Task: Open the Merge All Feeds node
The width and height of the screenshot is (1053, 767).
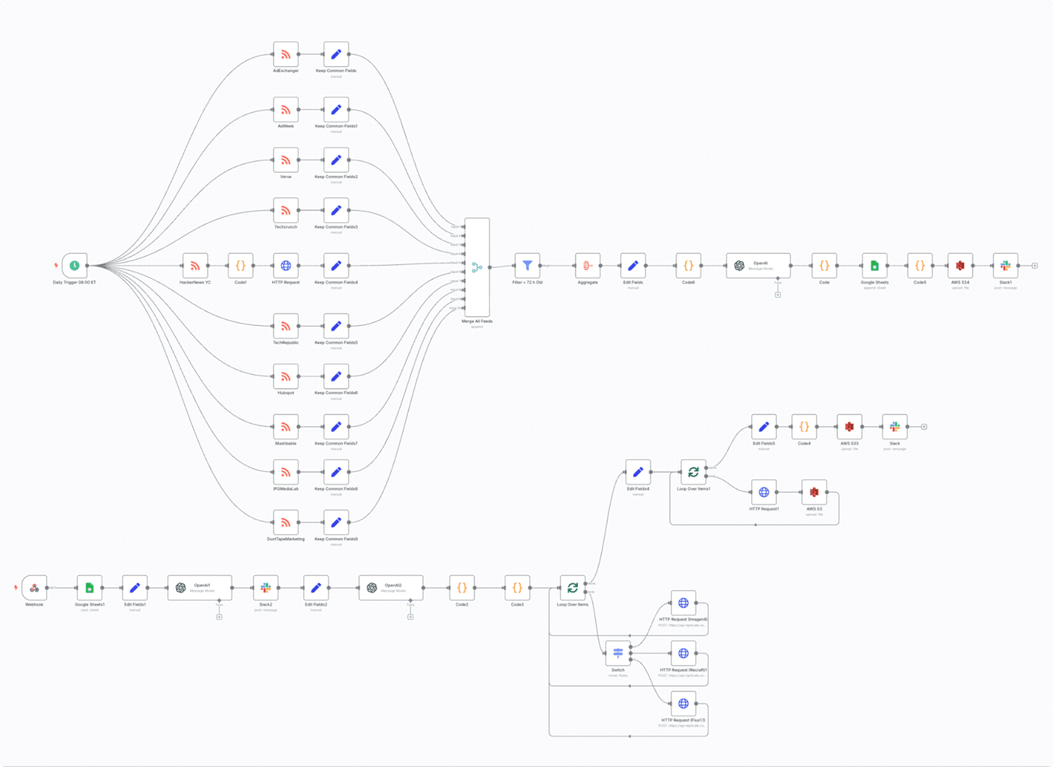Action: (x=477, y=267)
